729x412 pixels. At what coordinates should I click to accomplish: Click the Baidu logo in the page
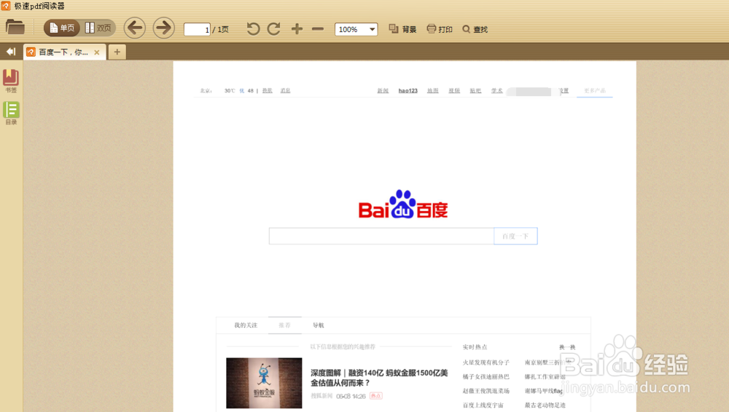(402, 205)
